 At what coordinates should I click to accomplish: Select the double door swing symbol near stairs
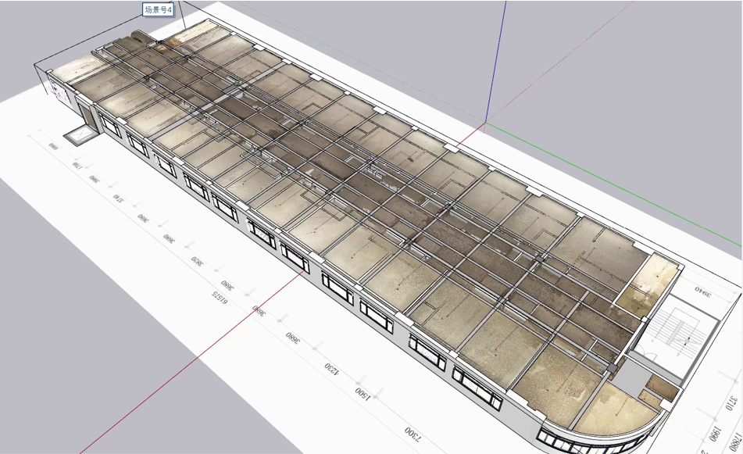[x=648, y=352]
